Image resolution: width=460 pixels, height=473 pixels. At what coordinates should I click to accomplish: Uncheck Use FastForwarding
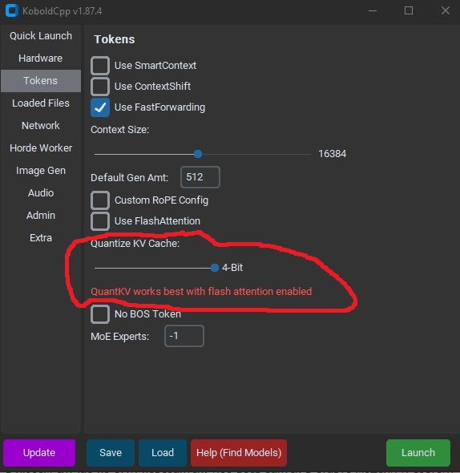[100, 107]
